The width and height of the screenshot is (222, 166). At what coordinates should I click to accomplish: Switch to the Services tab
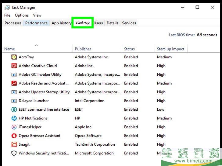click(129, 23)
